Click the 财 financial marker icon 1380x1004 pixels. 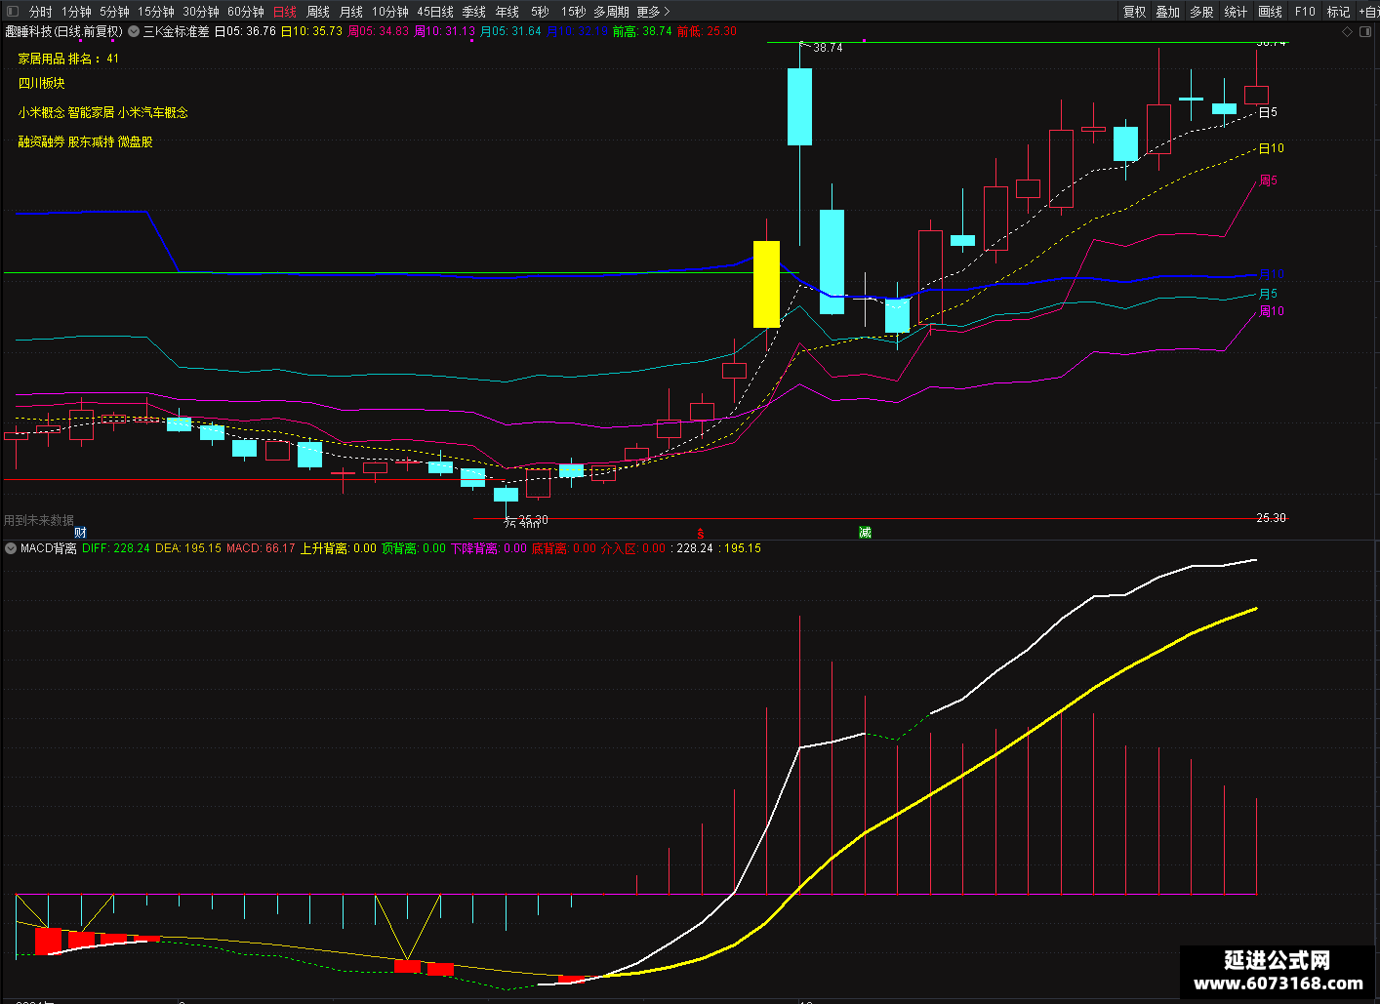click(80, 533)
